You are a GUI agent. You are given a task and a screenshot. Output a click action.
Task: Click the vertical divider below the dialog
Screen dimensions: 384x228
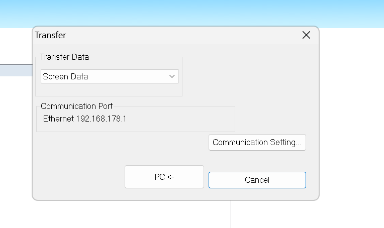(x=231, y=214)
